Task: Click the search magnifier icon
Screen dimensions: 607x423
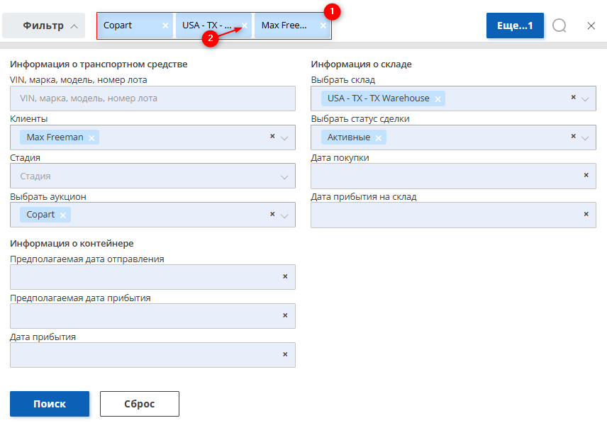Action: click(559, 26)
